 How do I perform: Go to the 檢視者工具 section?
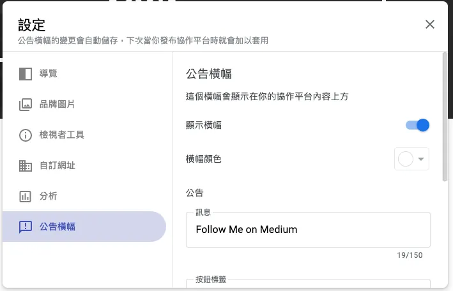tap(62, 135)
